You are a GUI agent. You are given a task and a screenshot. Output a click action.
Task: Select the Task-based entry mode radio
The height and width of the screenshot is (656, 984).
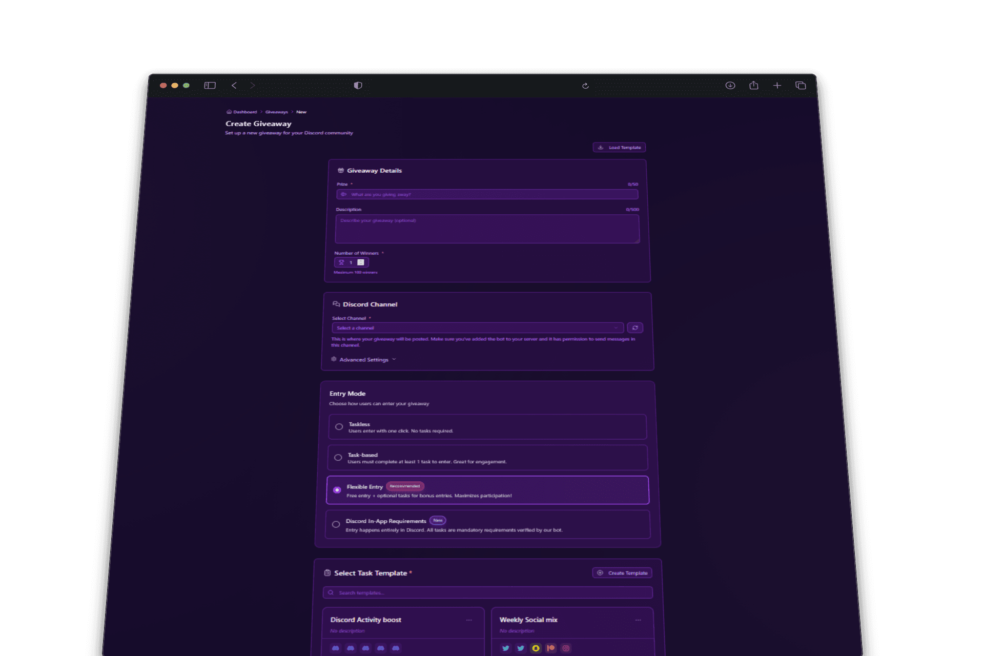click(x=338, y=458)
